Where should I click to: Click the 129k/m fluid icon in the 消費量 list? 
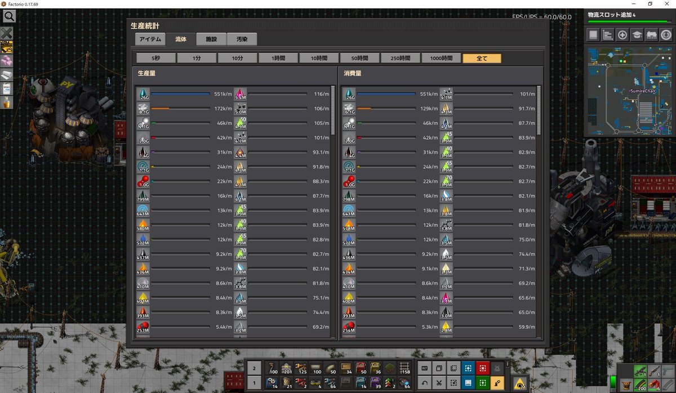tap(349, 109)
